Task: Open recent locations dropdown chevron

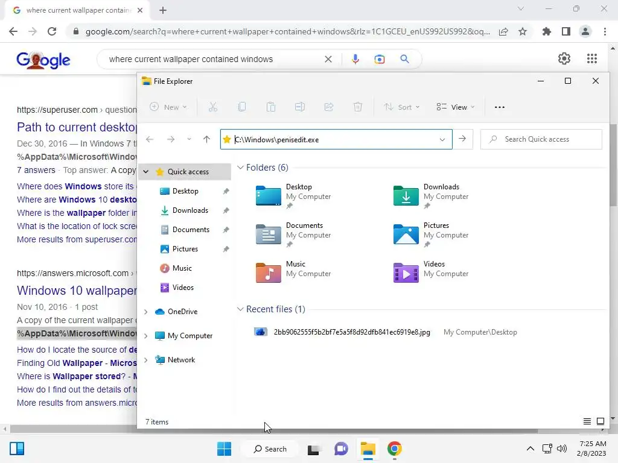Action: click(x=189, y=139)
